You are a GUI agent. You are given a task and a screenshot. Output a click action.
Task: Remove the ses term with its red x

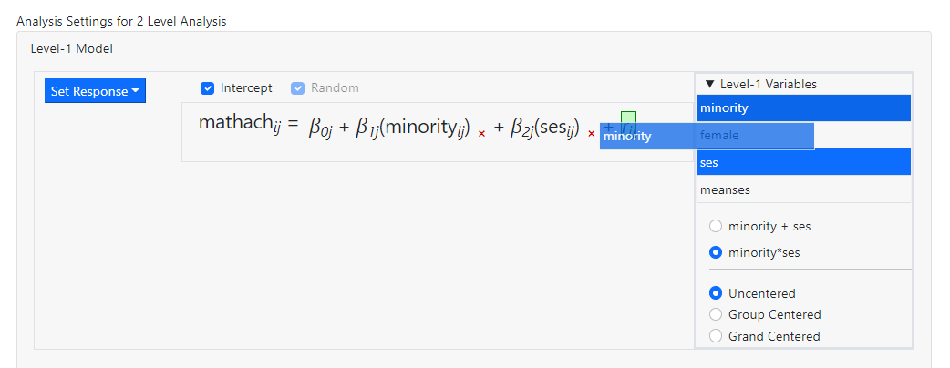point(591,134)
